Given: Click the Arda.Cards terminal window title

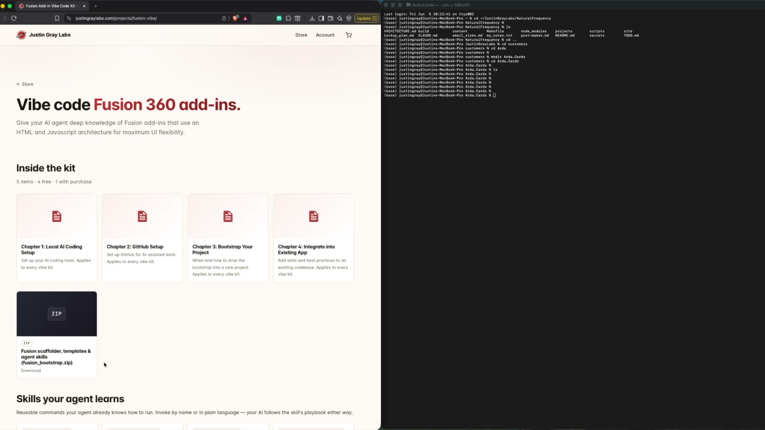Looking at the screenshot, I should (441, 5).
